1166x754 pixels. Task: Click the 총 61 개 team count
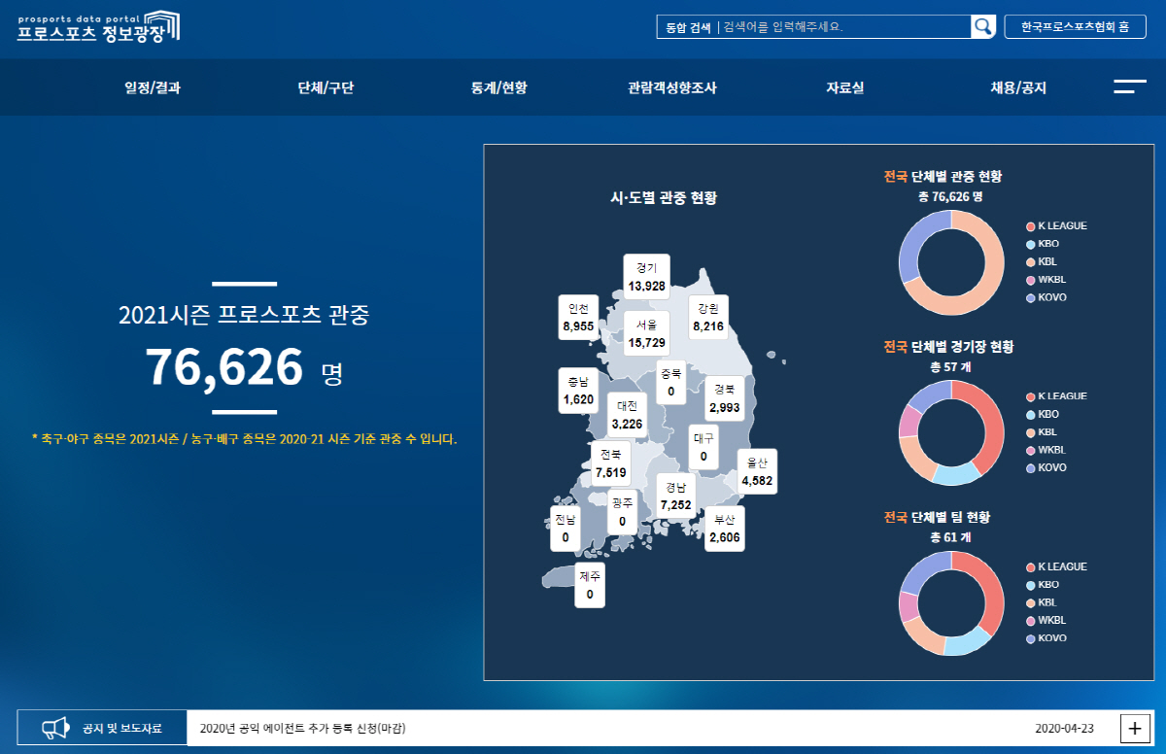point(951,536)
